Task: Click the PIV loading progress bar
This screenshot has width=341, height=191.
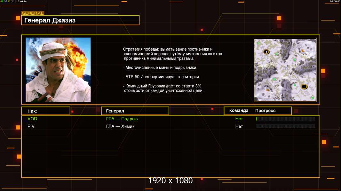Action: click(285, 126)
